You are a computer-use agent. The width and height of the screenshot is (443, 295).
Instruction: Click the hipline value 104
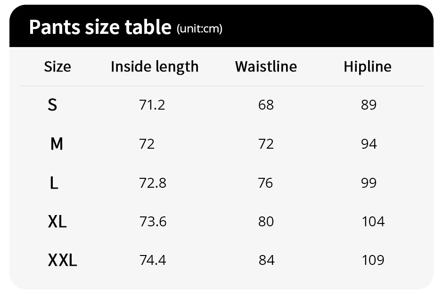(x=373, y=222)
